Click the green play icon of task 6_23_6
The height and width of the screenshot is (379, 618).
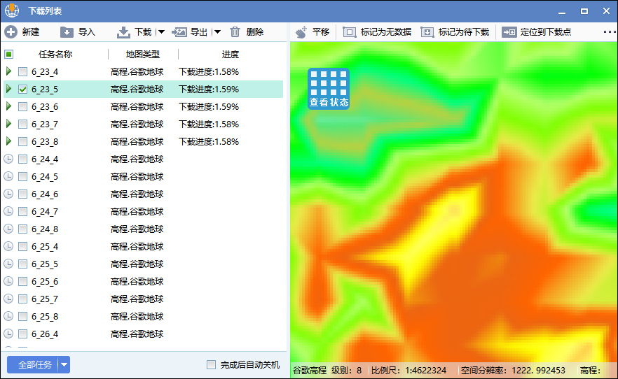click(8, 106)
